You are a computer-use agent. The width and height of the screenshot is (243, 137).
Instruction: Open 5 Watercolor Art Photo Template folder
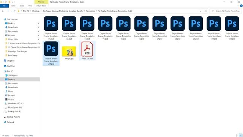(x=24, y=43)
